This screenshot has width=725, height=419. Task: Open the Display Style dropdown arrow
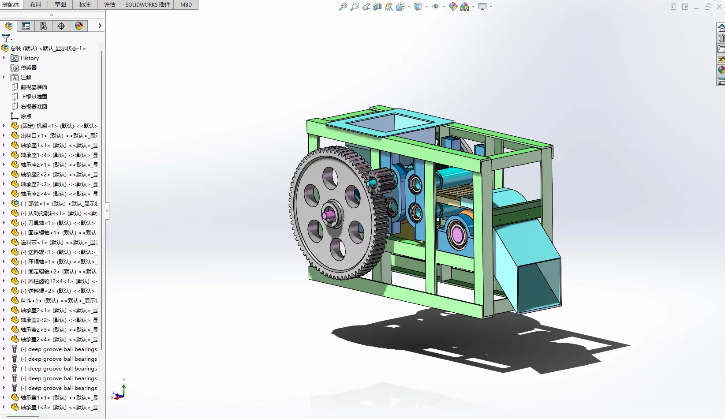[x=426, y=7]
